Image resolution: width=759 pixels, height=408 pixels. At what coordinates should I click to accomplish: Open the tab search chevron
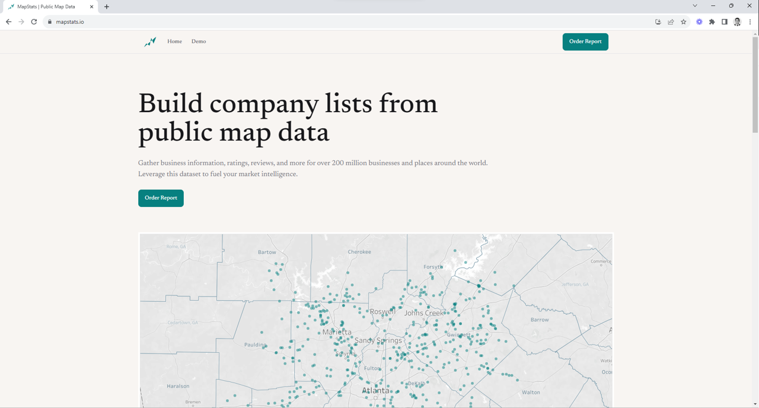point(695,6)
